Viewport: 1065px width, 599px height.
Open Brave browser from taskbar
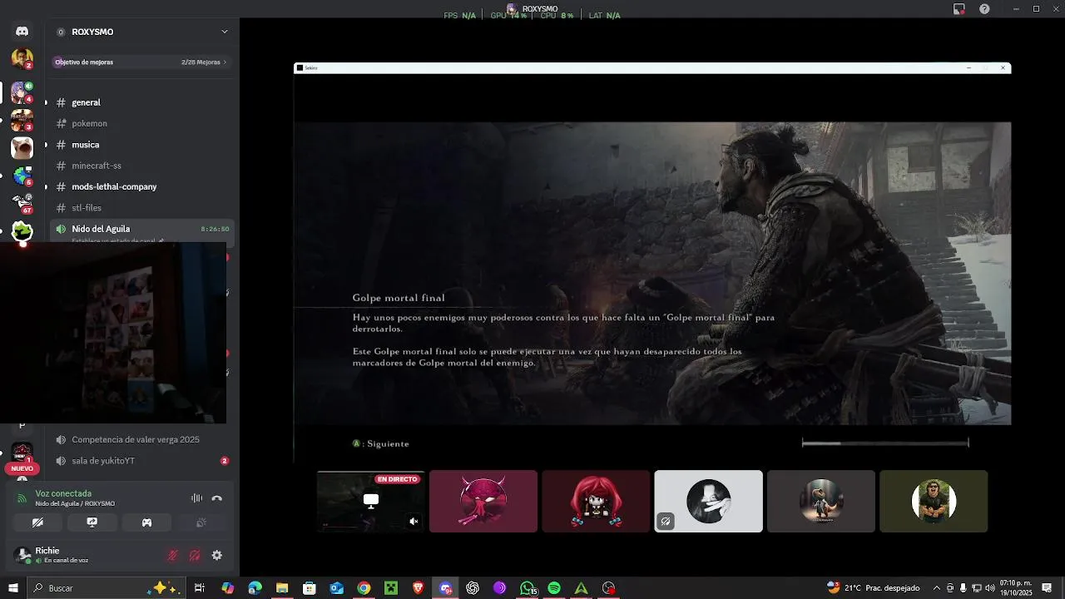click(x=418, y=588)
